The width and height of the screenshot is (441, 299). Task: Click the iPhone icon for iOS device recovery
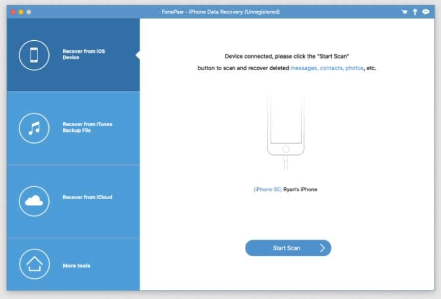coord(34,55)
